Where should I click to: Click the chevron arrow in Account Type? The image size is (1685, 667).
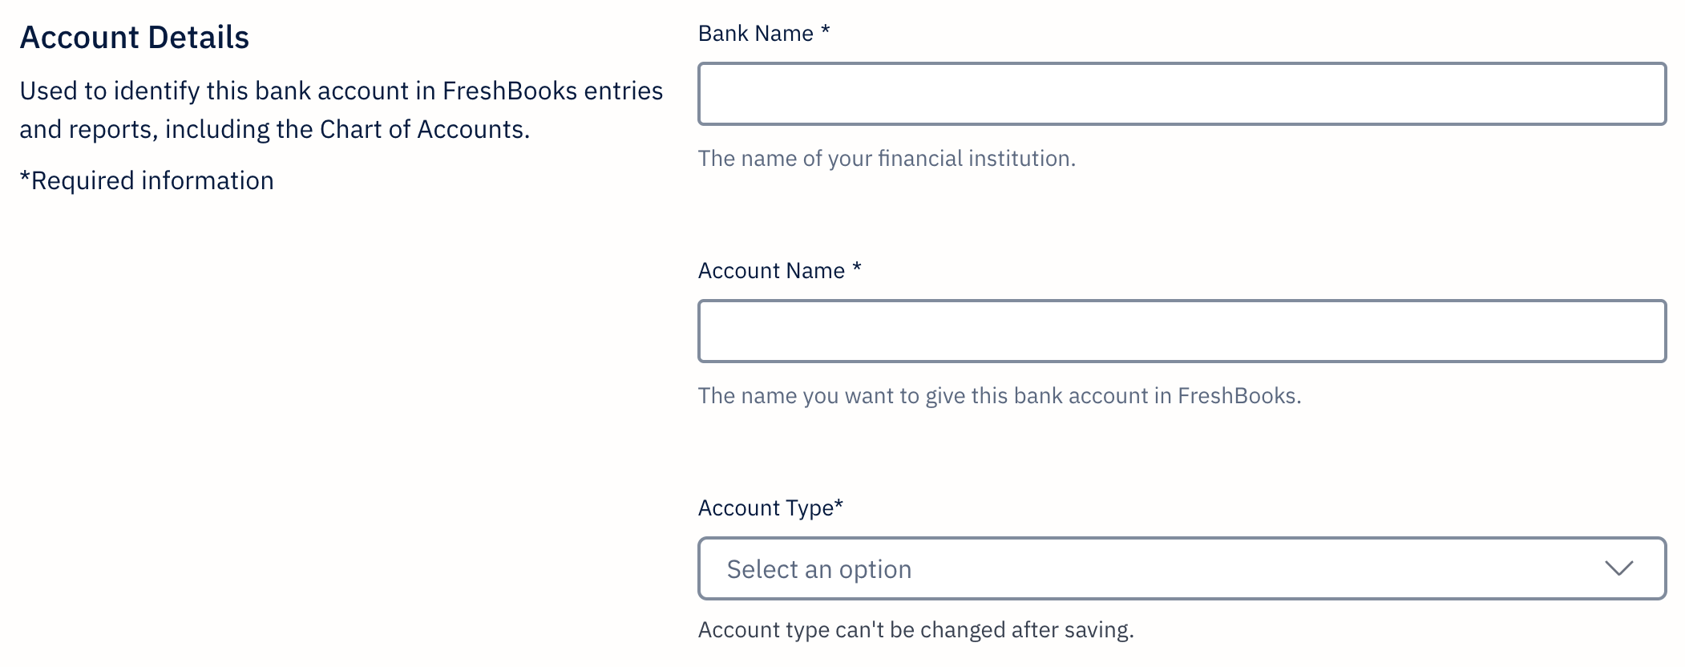1618,568
